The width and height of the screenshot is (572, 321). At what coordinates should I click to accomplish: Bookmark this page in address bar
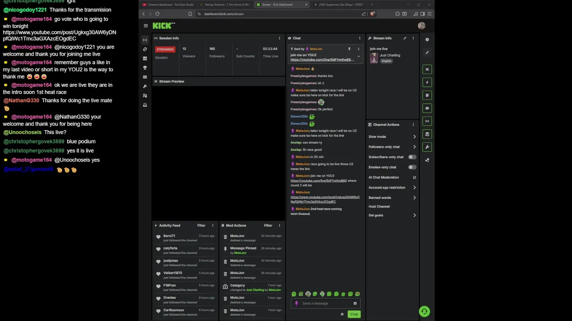click(x=190, y=14)
